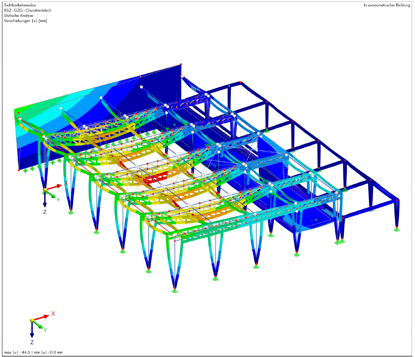Image resolution: width=415 pixels, height=357 pixels.
Task: Select the red node at the wall's top peak
Action: pos(181,64)
